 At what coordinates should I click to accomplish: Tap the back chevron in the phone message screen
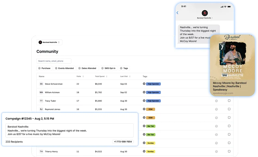pos(178,12)
